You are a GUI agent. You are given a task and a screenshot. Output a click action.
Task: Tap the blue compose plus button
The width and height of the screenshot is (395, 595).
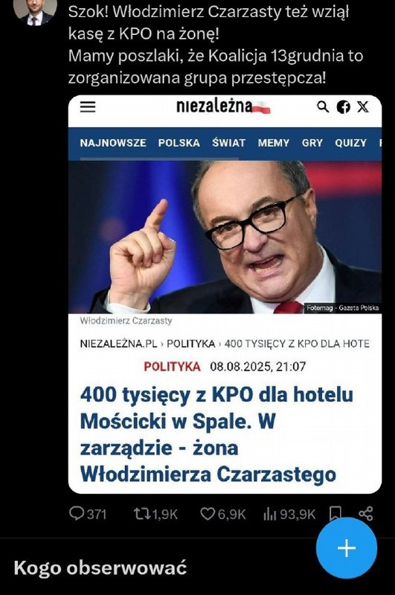click(347, 548)
